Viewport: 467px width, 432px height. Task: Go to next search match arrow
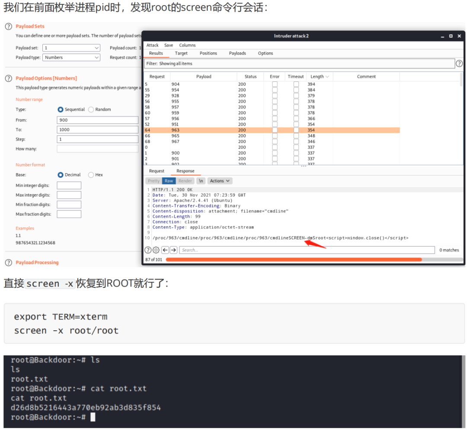[x=174, y=250]
